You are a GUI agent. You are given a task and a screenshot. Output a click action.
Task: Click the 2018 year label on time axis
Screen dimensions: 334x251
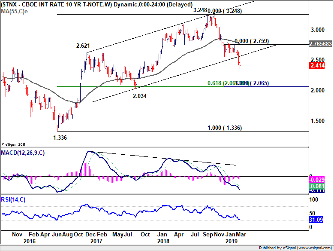(x=163, y=241)
